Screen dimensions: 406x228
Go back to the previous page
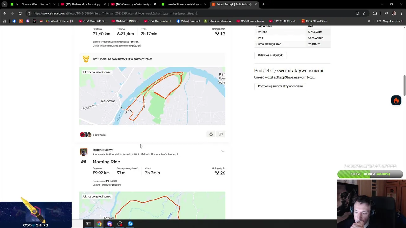5,13
